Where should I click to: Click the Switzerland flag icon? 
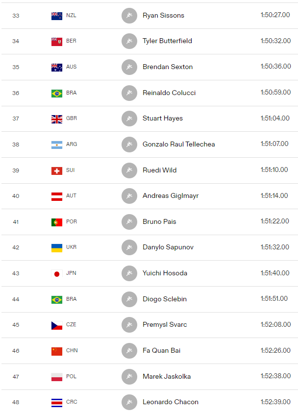[57, 171]
